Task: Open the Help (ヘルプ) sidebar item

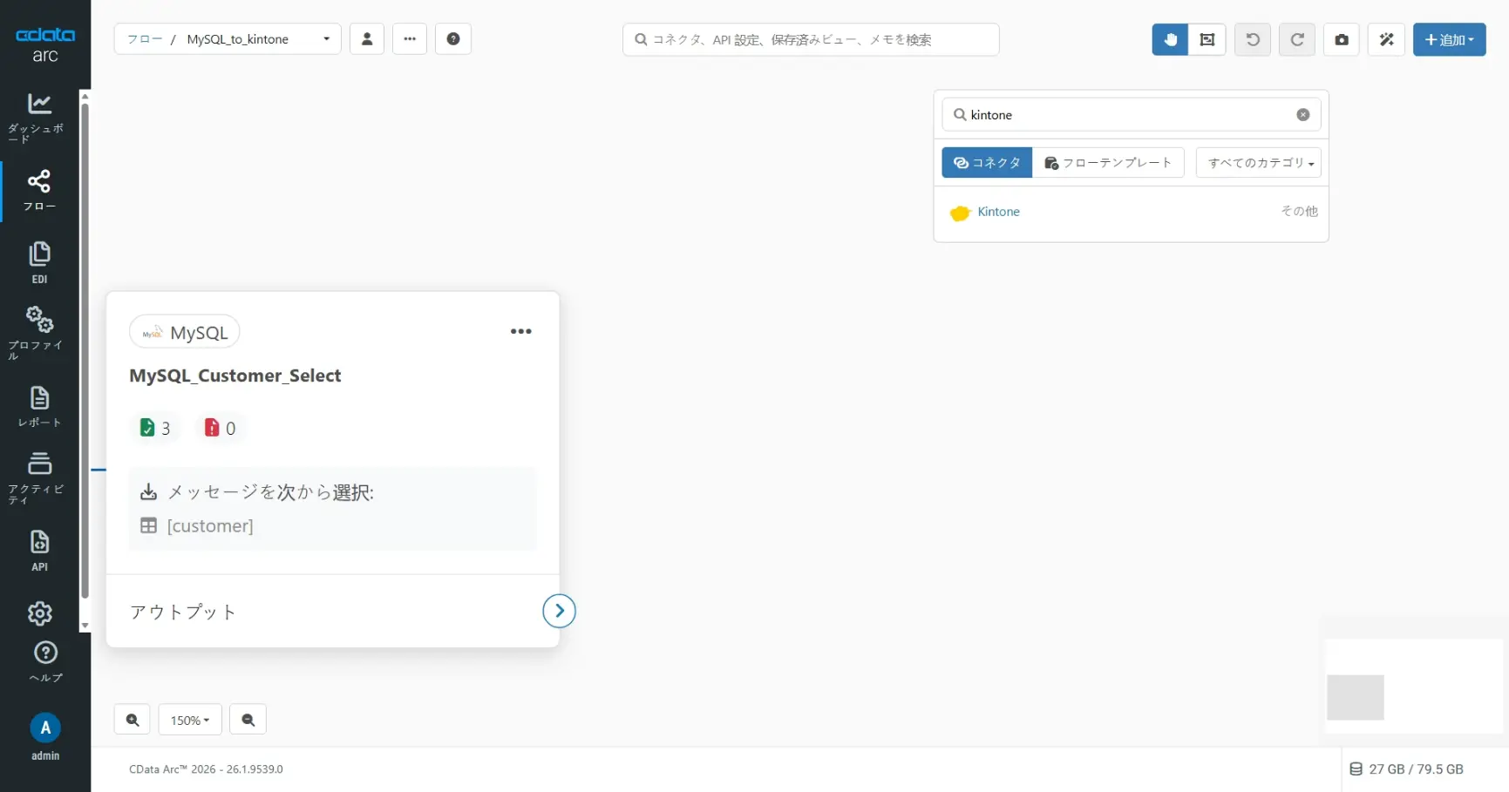Action: click(x=45, y=662)
